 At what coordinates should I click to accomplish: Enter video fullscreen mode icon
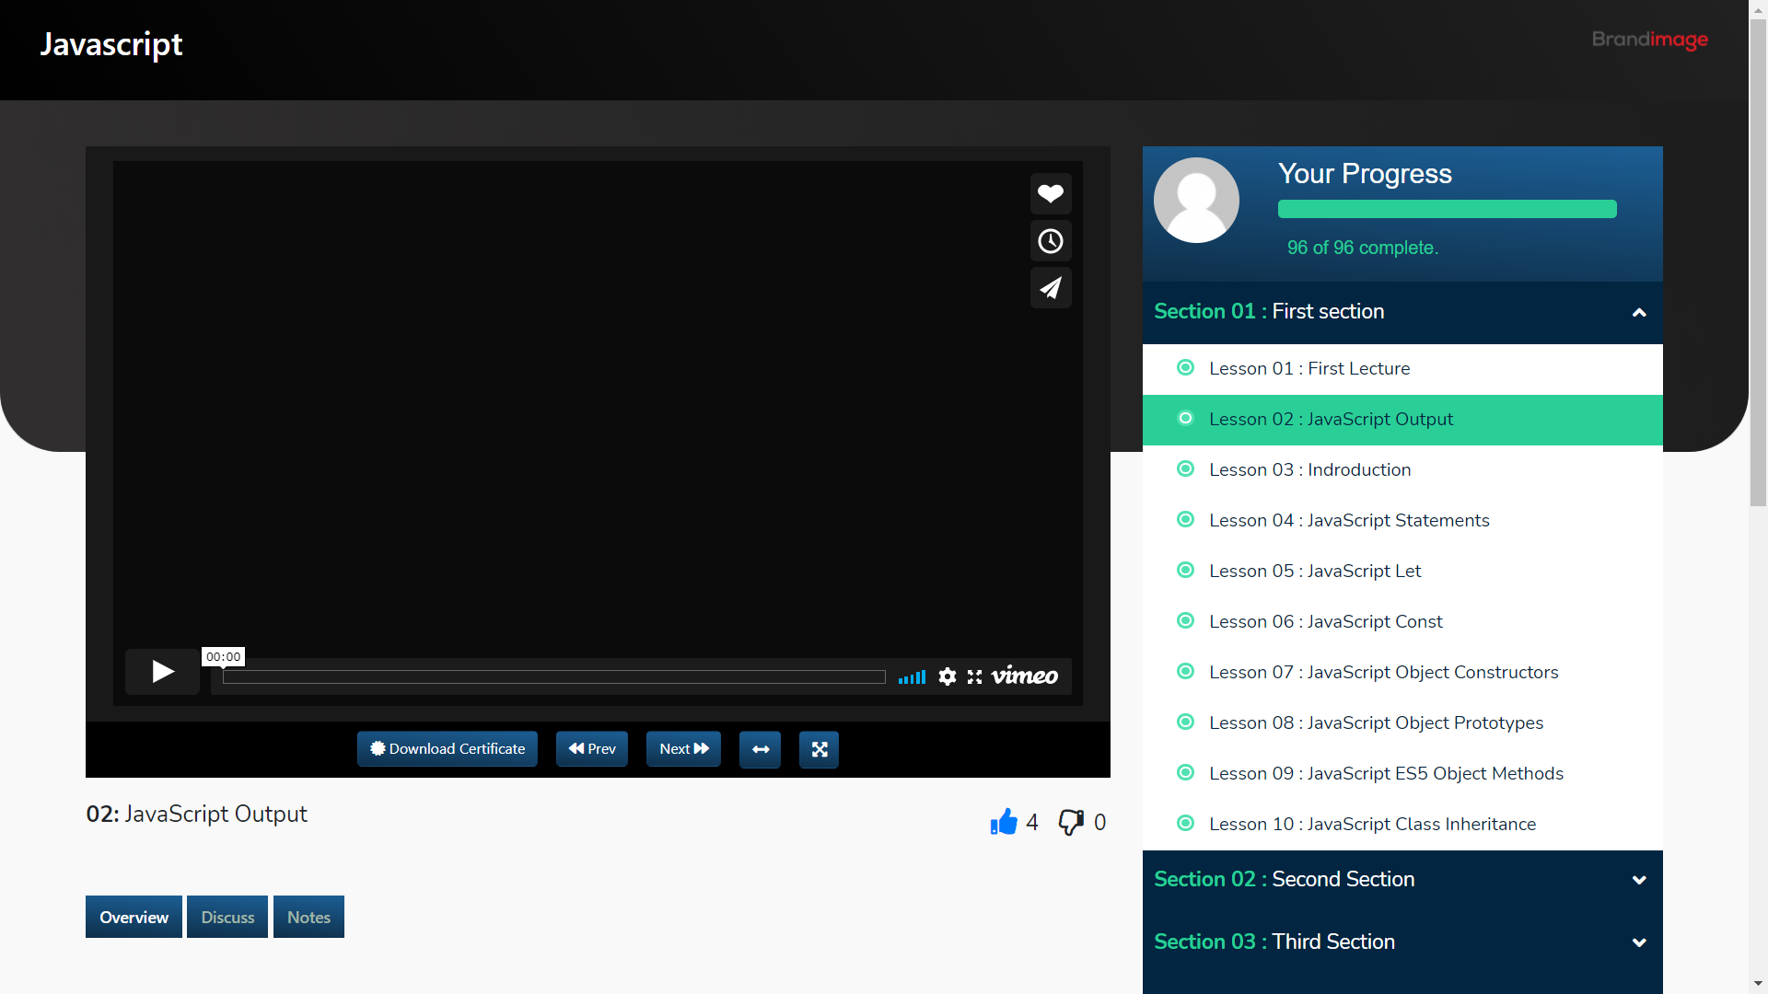pos(974,677)
